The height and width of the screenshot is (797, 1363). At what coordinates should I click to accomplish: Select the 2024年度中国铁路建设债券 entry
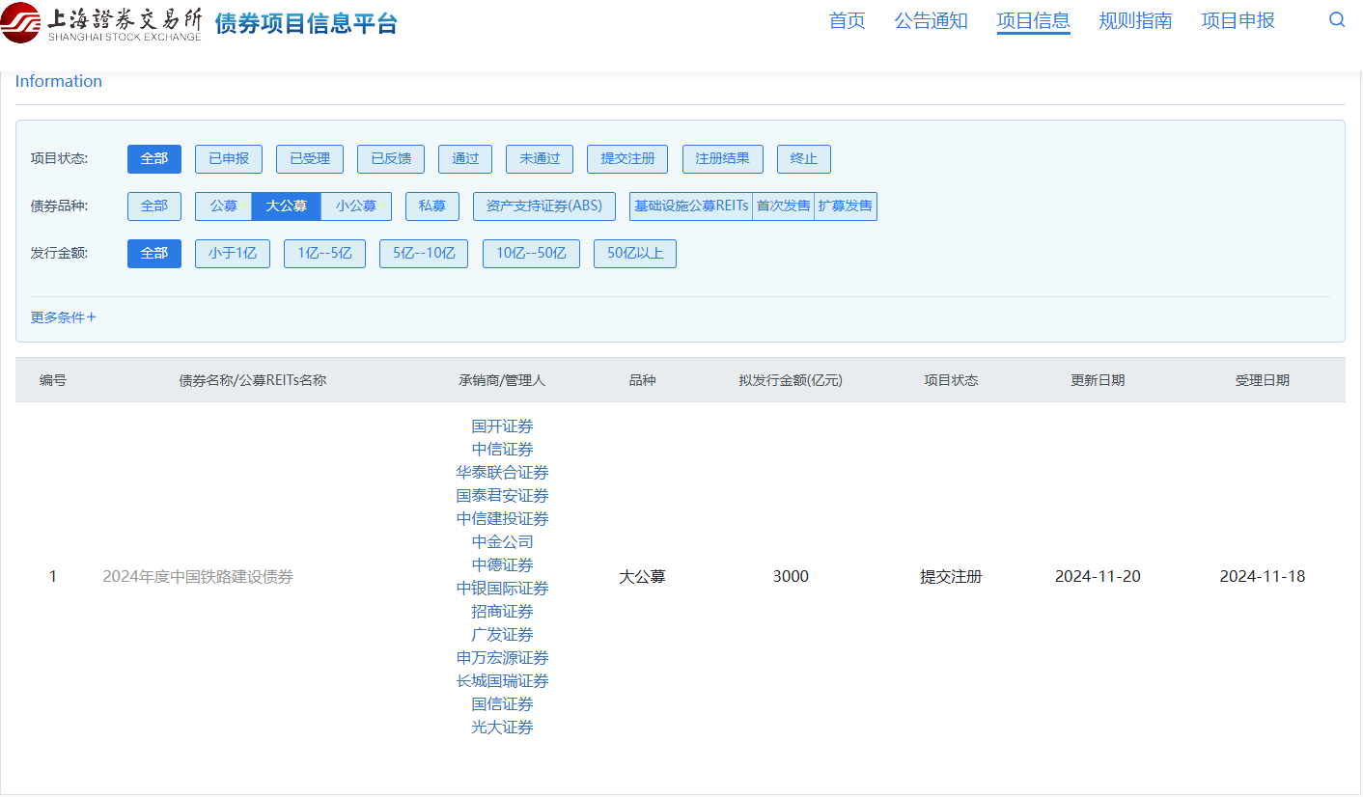tap(198, 576)
